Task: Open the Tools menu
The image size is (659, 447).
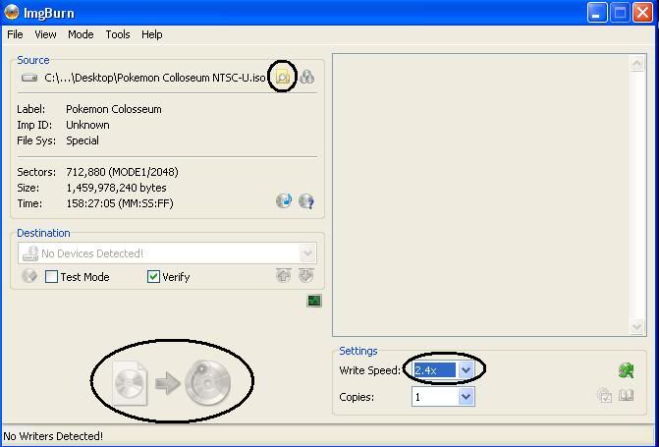Action: [118, 34]
